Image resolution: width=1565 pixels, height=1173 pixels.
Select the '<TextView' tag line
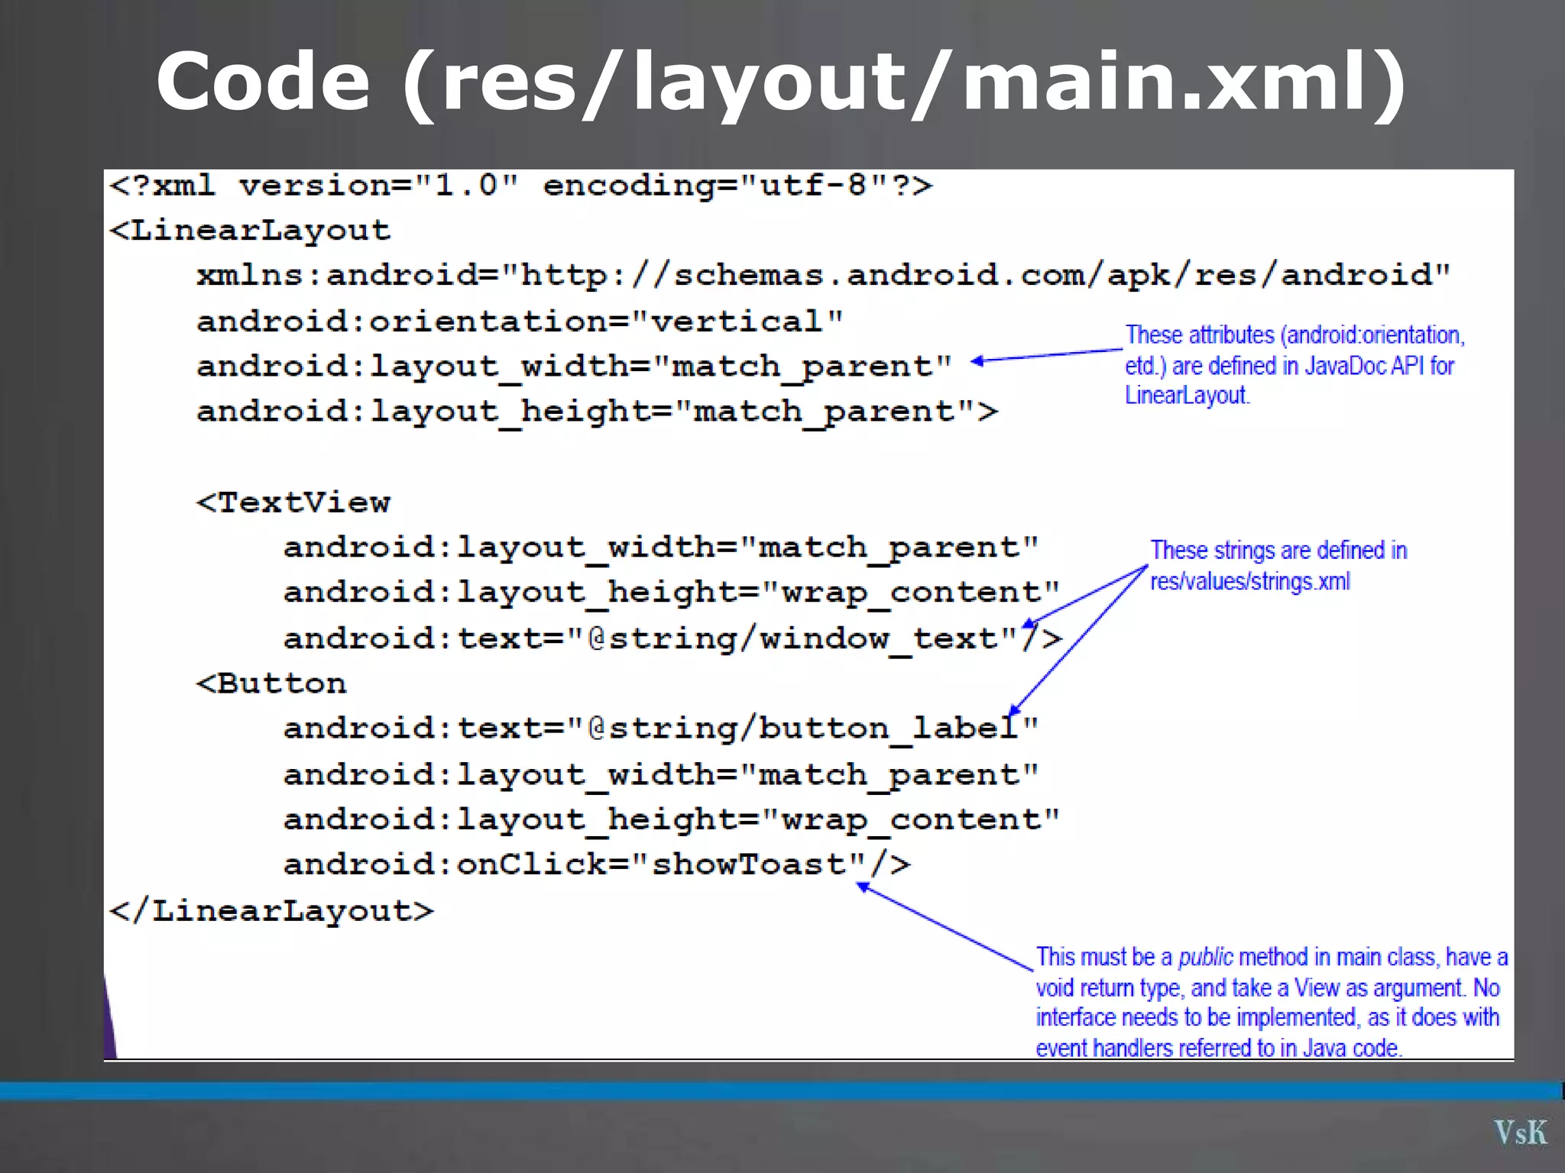[293, 502]
